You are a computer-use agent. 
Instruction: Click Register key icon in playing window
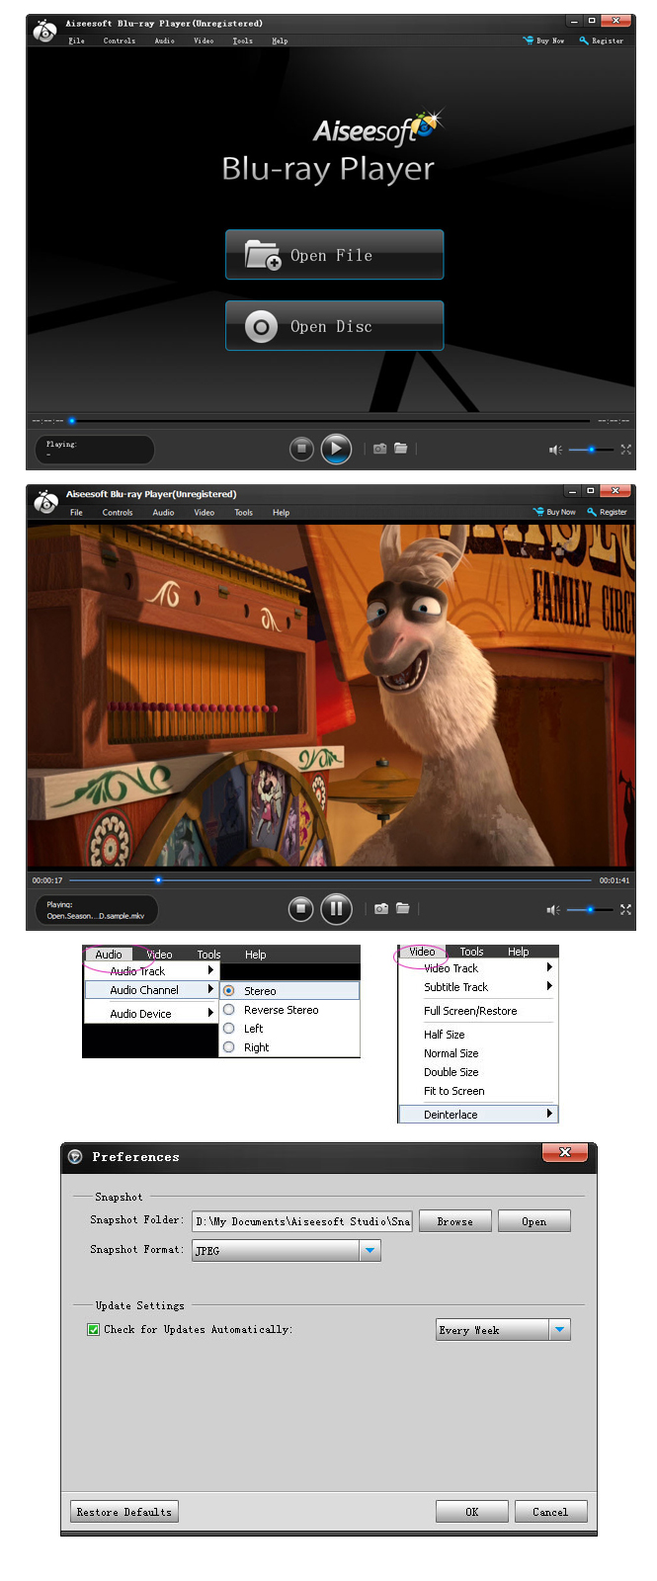pos(592,512)
